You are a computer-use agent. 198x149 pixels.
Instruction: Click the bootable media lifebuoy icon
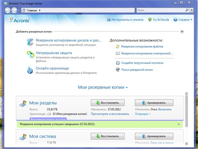(118, 63)
